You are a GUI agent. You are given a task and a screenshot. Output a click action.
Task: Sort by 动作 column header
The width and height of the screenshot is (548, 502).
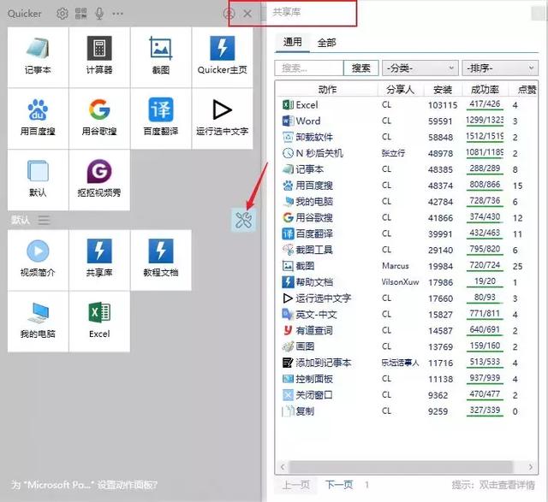[327, 90]
